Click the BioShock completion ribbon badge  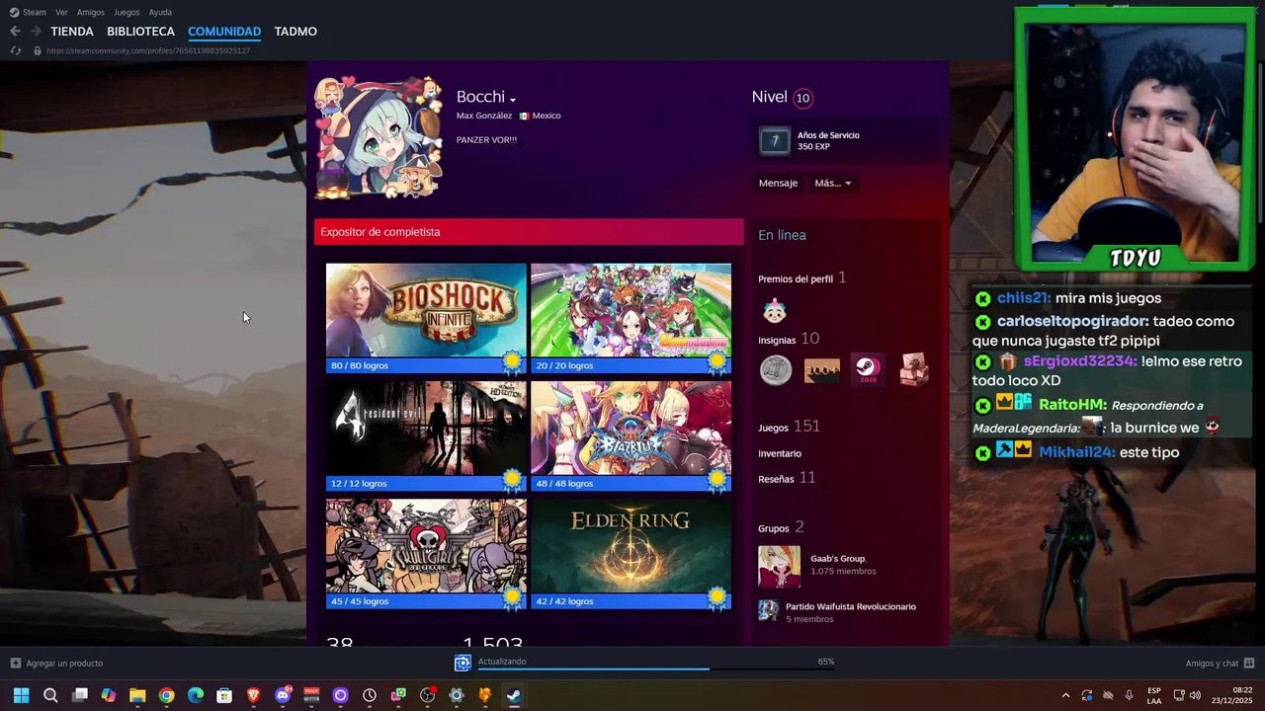512,362
